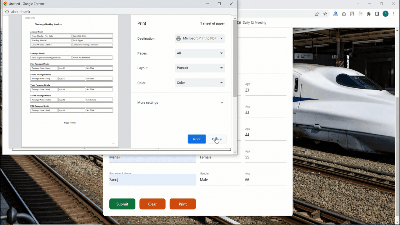Open the camera screenshot extension

[344, 14]
